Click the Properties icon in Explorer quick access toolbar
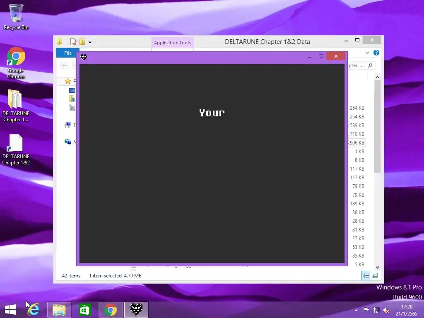The height and width of the screenshot is (318, 424). (73, 42)
